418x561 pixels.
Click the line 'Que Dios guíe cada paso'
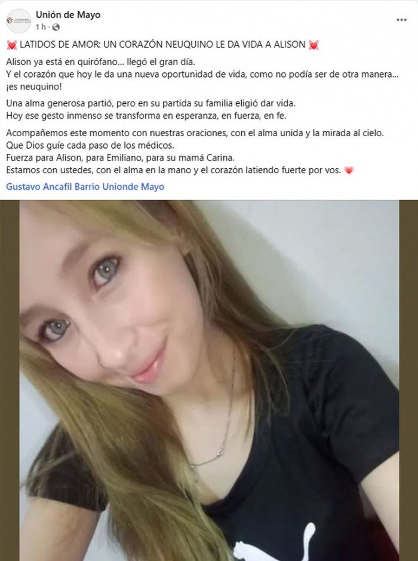pyautogui.click(x=90, y=146)
